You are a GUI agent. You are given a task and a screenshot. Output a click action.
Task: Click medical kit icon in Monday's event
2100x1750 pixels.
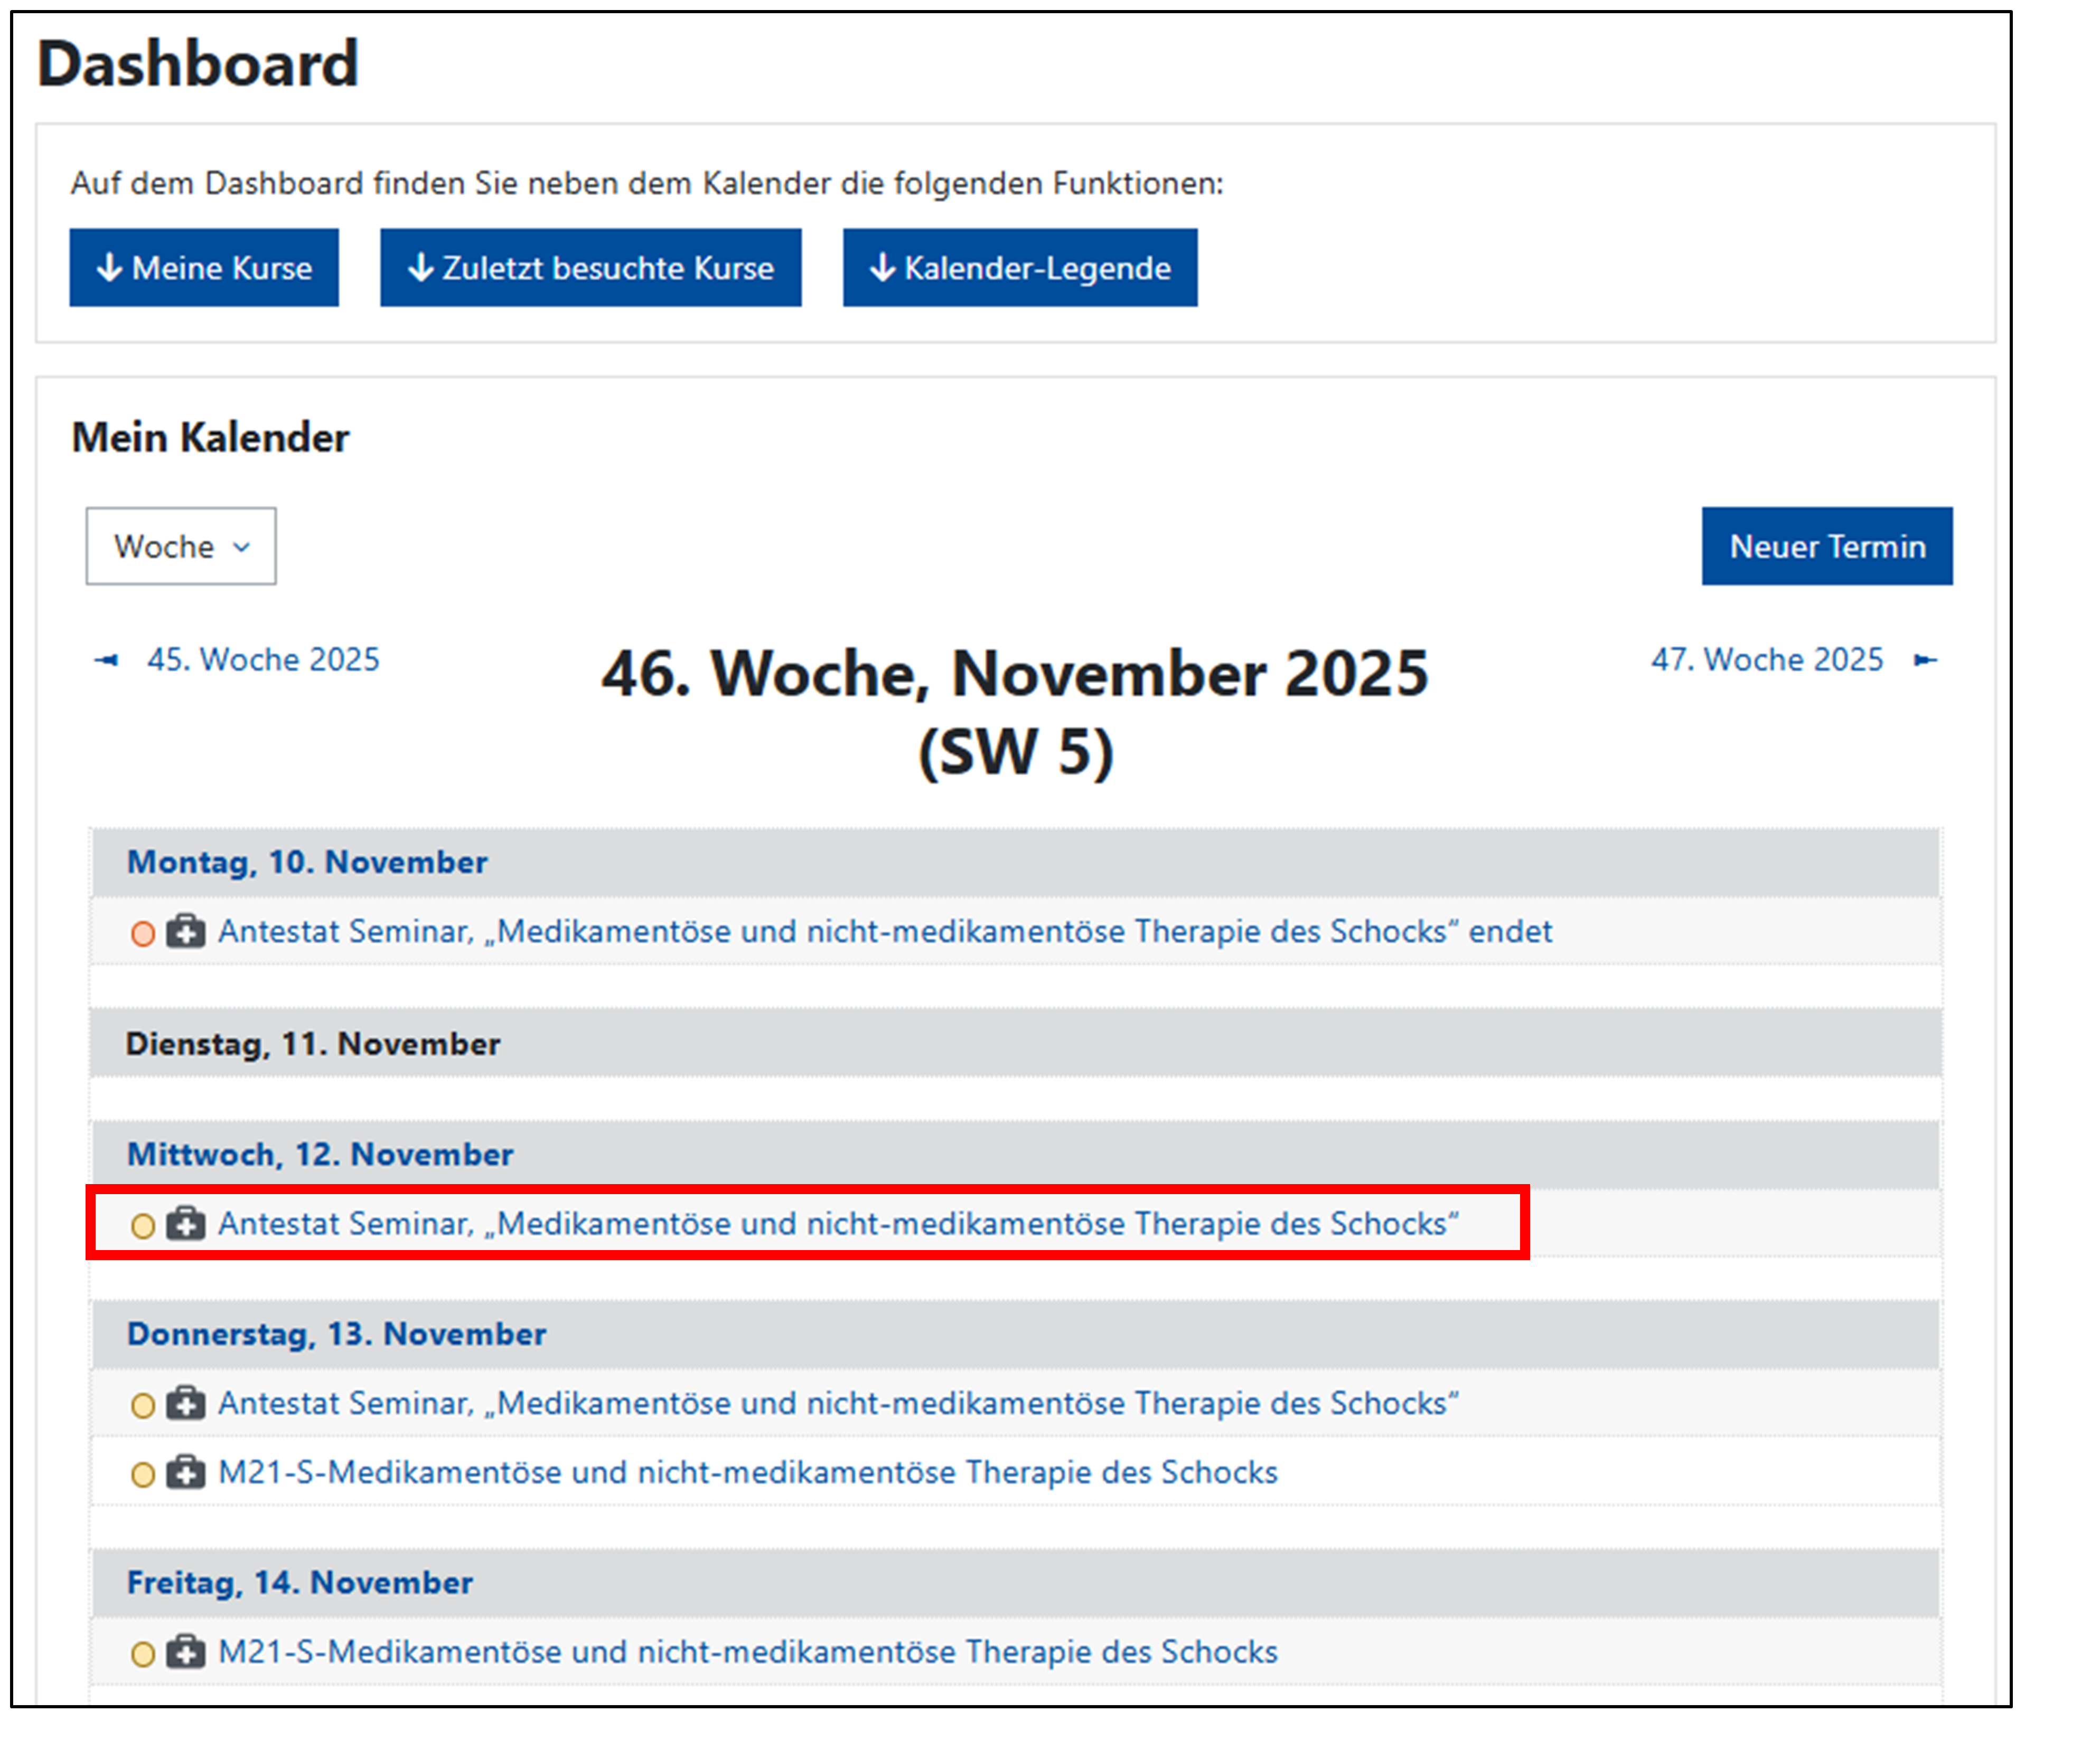click(185, 931)
